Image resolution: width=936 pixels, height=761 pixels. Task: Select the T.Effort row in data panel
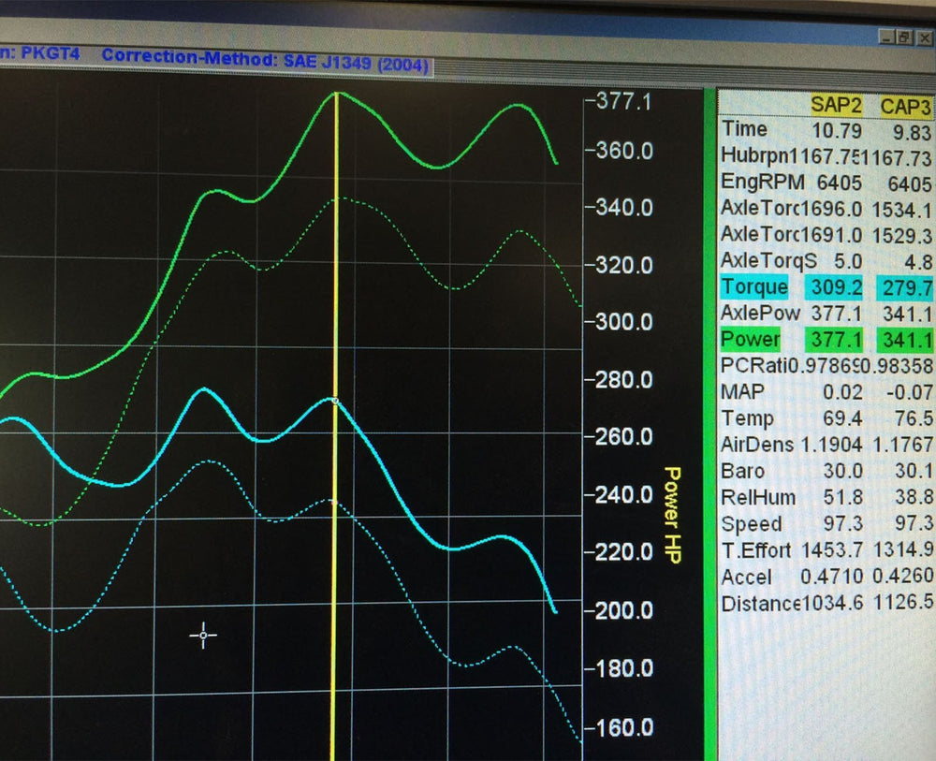(x=756, y=549)
